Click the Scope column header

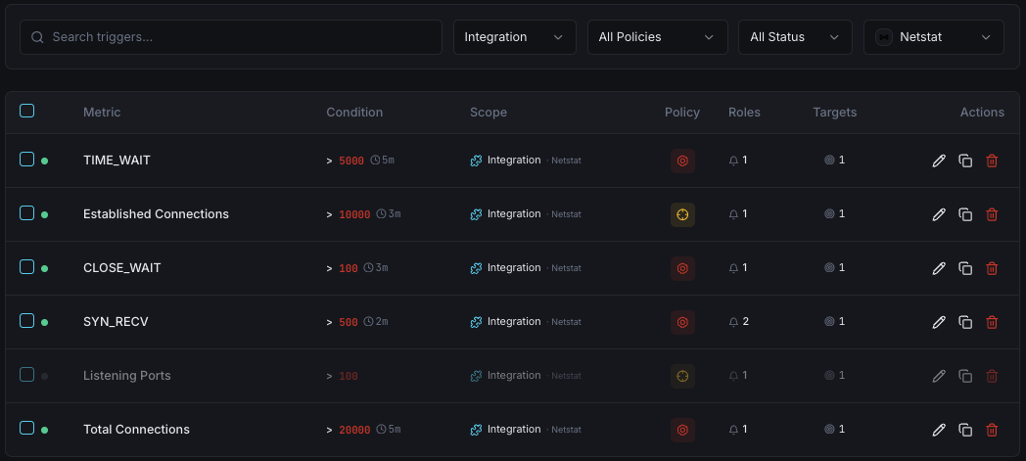pos(489,112)
